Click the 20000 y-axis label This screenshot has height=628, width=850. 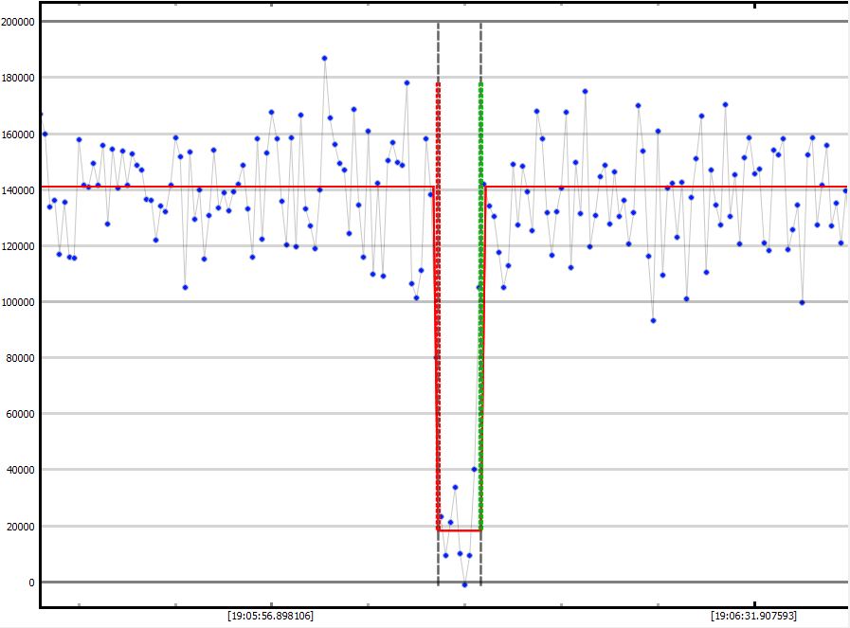pos(22,527)
